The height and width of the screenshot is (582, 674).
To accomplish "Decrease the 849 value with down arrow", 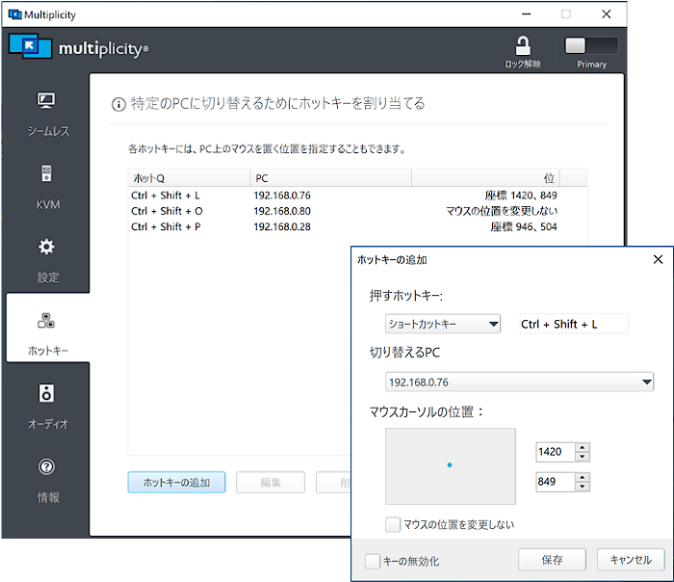I will (583, 487).
